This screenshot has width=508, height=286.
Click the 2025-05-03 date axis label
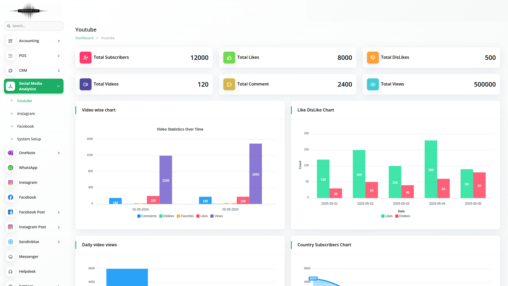pos(401,204)
